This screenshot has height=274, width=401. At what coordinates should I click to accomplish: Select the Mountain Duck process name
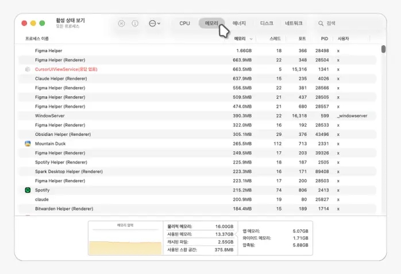50,144
